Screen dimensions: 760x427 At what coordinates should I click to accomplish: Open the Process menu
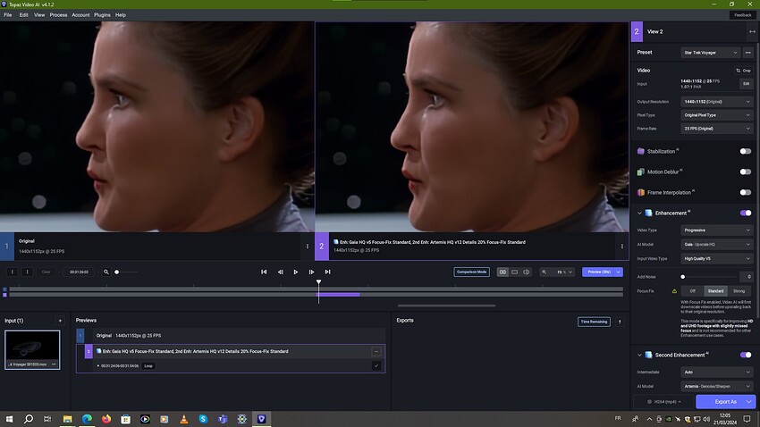click(x=58, y=15)
